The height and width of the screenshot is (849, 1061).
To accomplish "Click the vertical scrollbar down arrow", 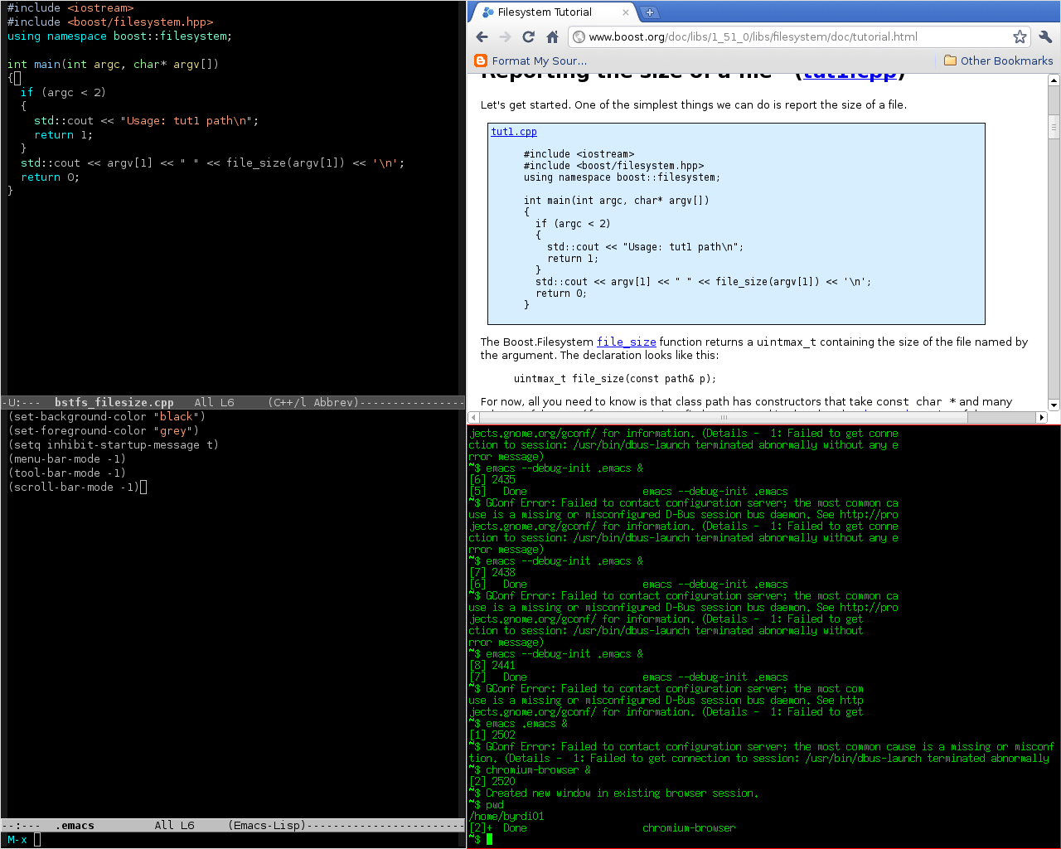I will 1054,405.
